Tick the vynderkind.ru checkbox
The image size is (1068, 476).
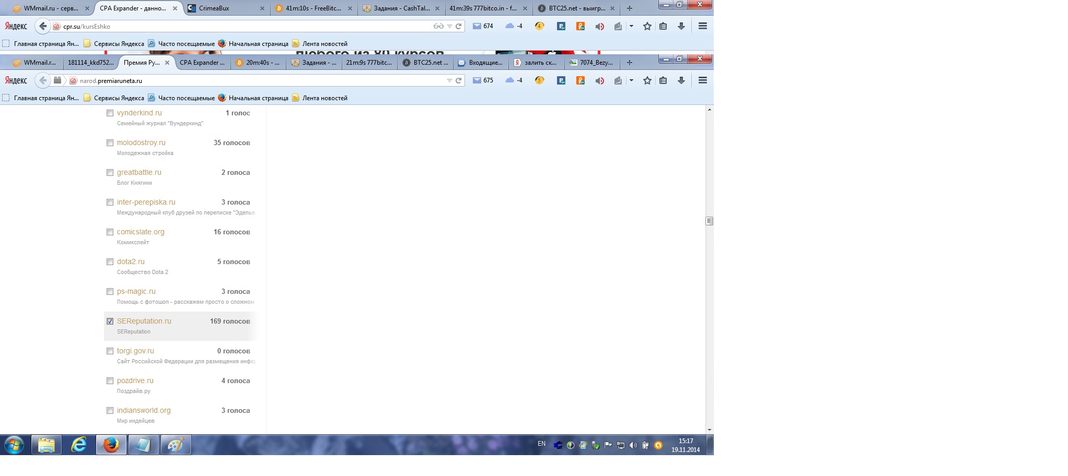(x=110, y=113)
